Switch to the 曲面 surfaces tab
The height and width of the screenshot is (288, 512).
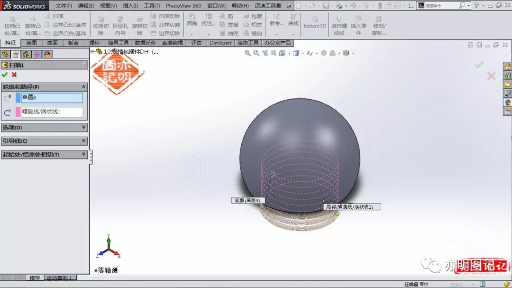point(52,43)
